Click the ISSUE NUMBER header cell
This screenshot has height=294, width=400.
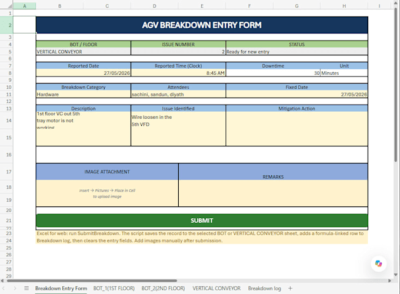(178, 44)
